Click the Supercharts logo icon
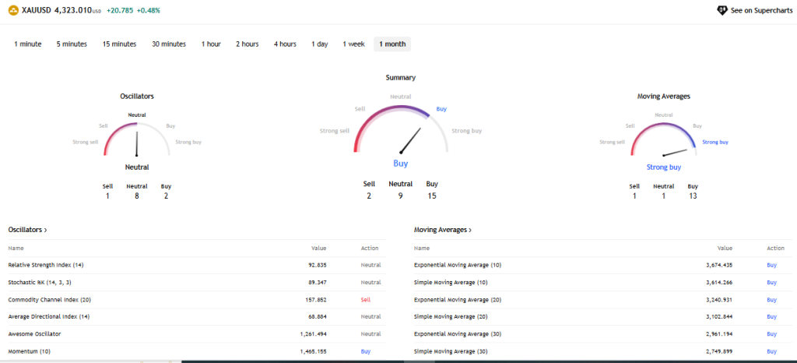 721,9
